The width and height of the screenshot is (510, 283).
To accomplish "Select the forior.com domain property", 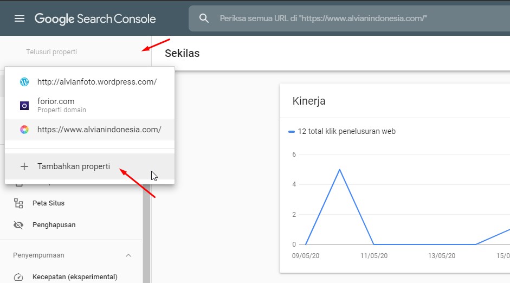I will (x=89, y=105).
